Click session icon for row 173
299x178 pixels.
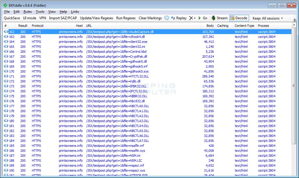point(6,86)
